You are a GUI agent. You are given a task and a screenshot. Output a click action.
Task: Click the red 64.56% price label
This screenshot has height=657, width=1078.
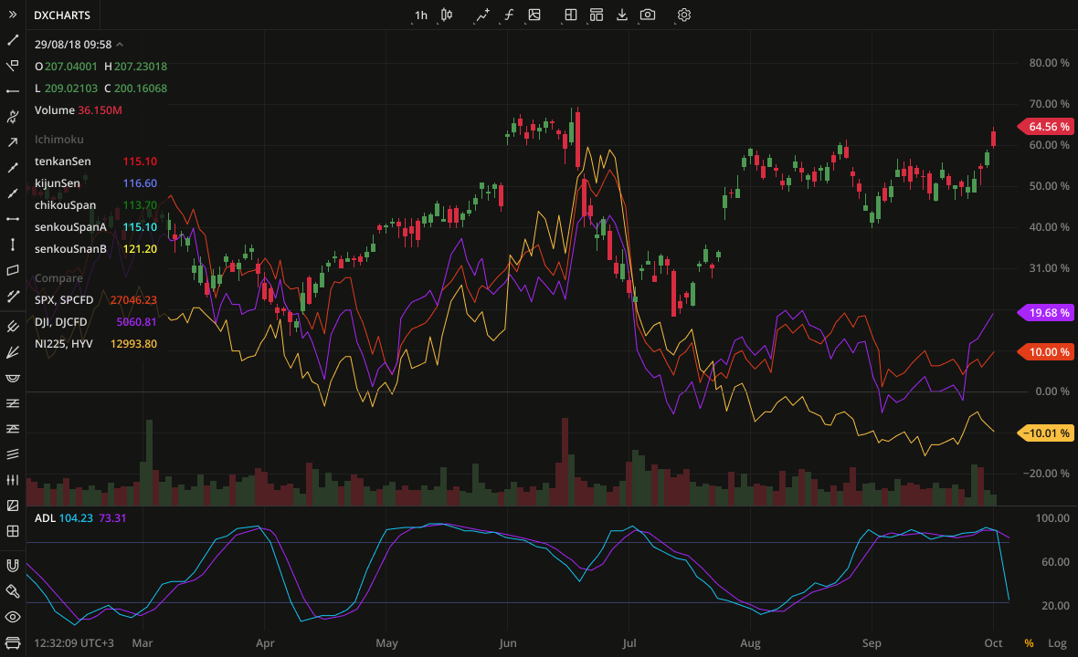pos(1044,126)
